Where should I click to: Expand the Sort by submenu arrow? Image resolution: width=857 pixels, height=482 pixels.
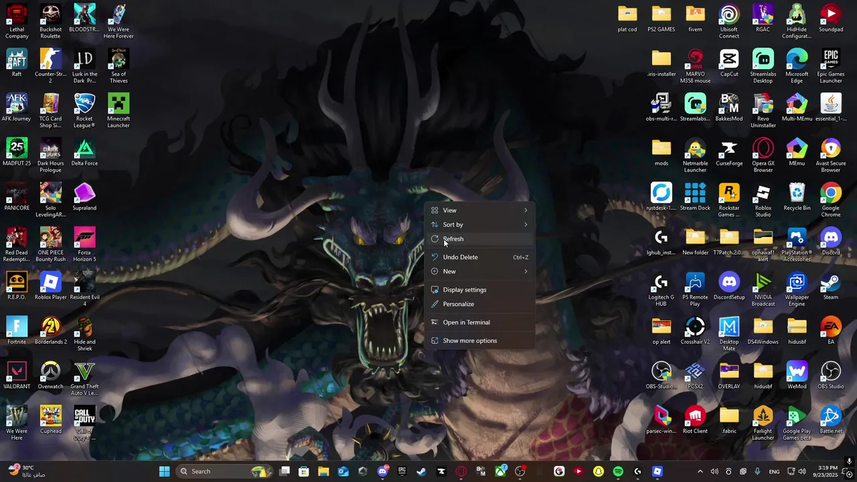coord(526,225)
